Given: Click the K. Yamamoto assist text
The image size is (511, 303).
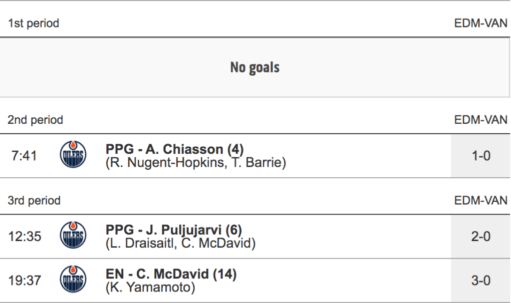Looking at the screenshot, I should coord(150,288).
